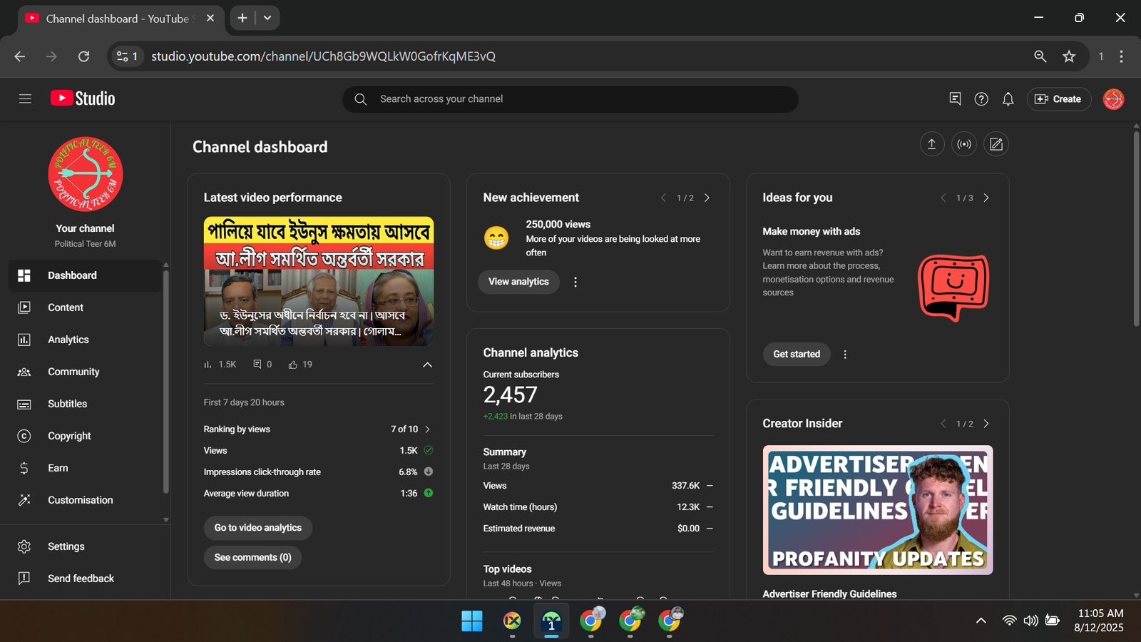1141x642 pixels.
Task: Click the Create button
Action: tap(1058, 99)
